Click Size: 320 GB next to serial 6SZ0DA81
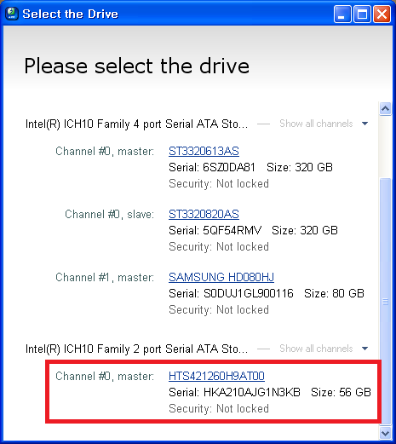Image resolution: width=396 pixels, height=444 pixels. point(300,167)
